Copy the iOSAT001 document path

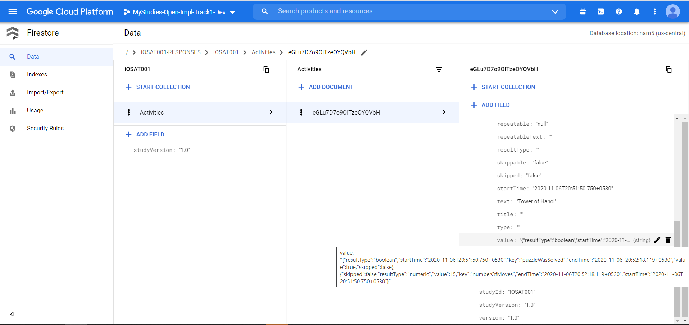[x=266, y=69]
